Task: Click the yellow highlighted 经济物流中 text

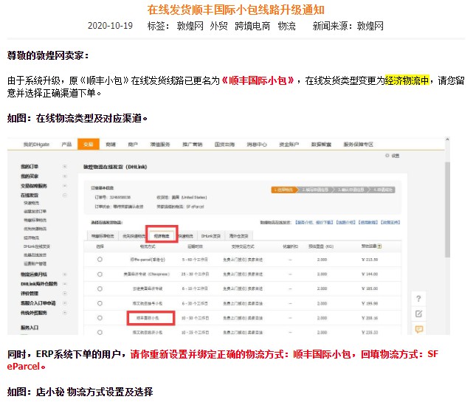Action: point(407,80)
